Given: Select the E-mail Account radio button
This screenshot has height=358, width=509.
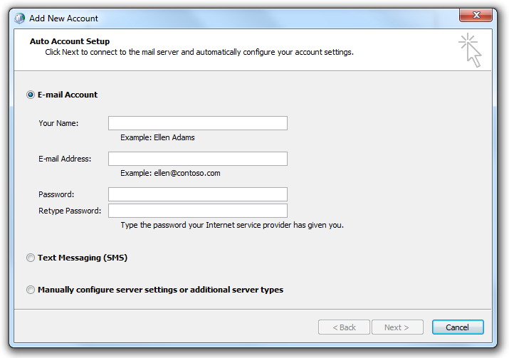Looking at the screenshot, I should (31, 95).
